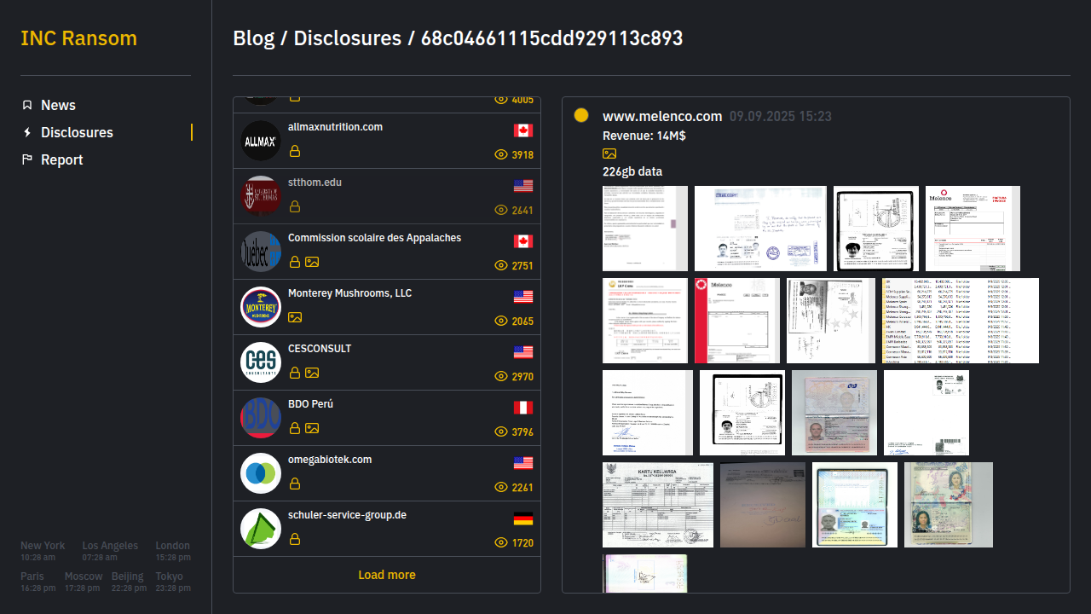Click US flag on stthom.edu row
This screenshot has height=614, width=1091.
pos(523,186)
